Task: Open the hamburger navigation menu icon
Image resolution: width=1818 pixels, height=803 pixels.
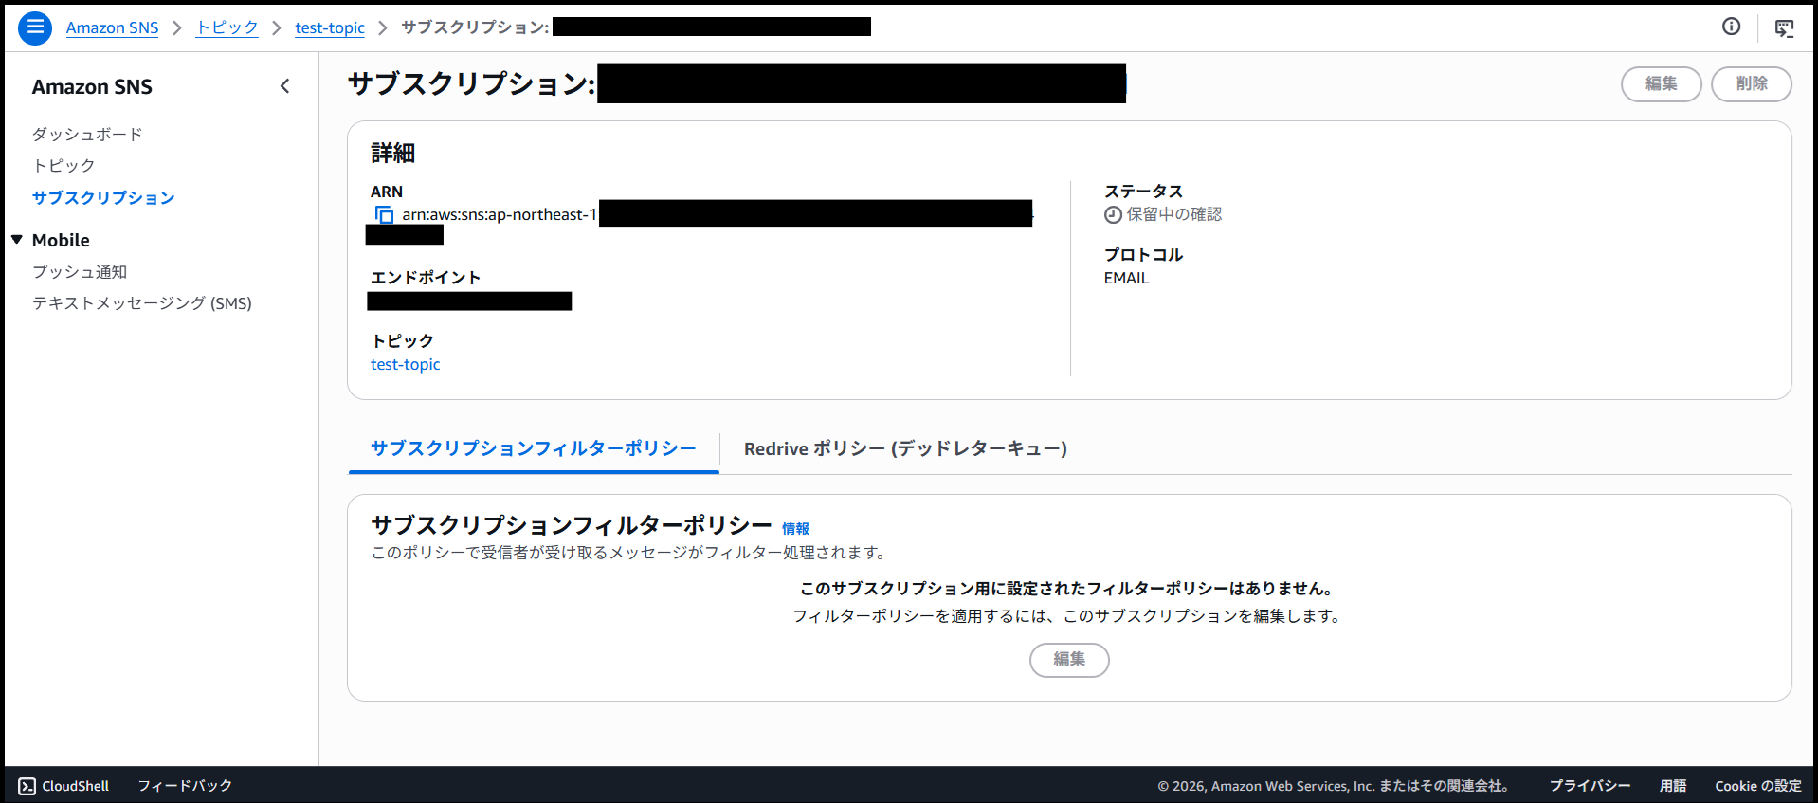Action: pos(35,27)
